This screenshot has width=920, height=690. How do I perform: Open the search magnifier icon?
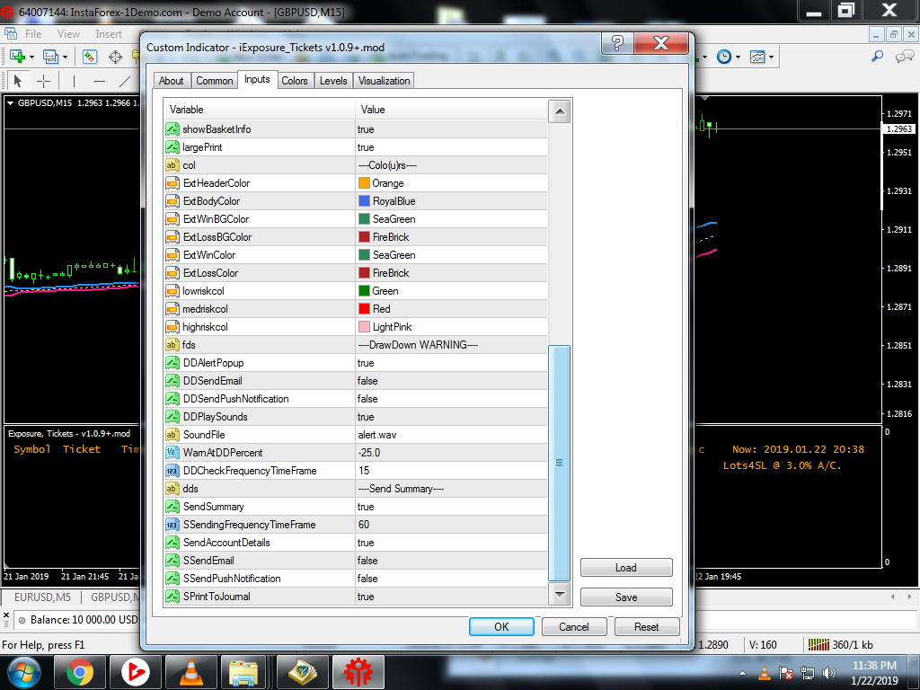click(x=877, y=57)
